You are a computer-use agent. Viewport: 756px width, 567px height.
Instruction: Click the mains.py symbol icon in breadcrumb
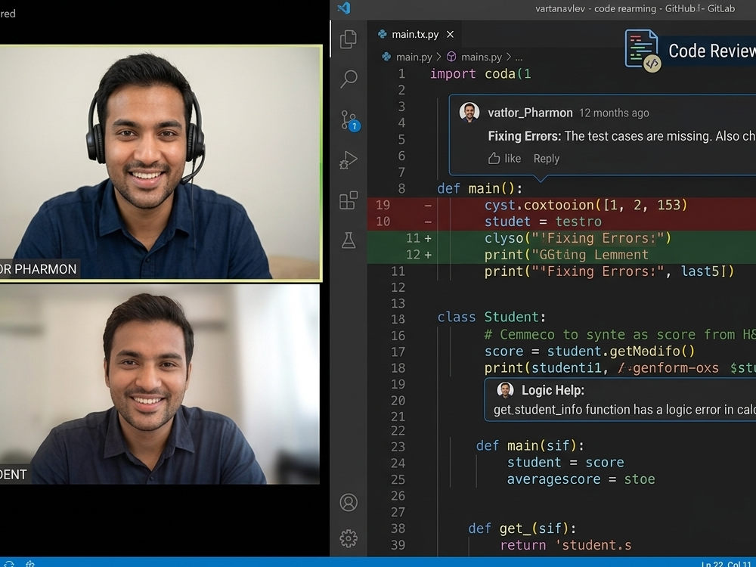[451, 57]
